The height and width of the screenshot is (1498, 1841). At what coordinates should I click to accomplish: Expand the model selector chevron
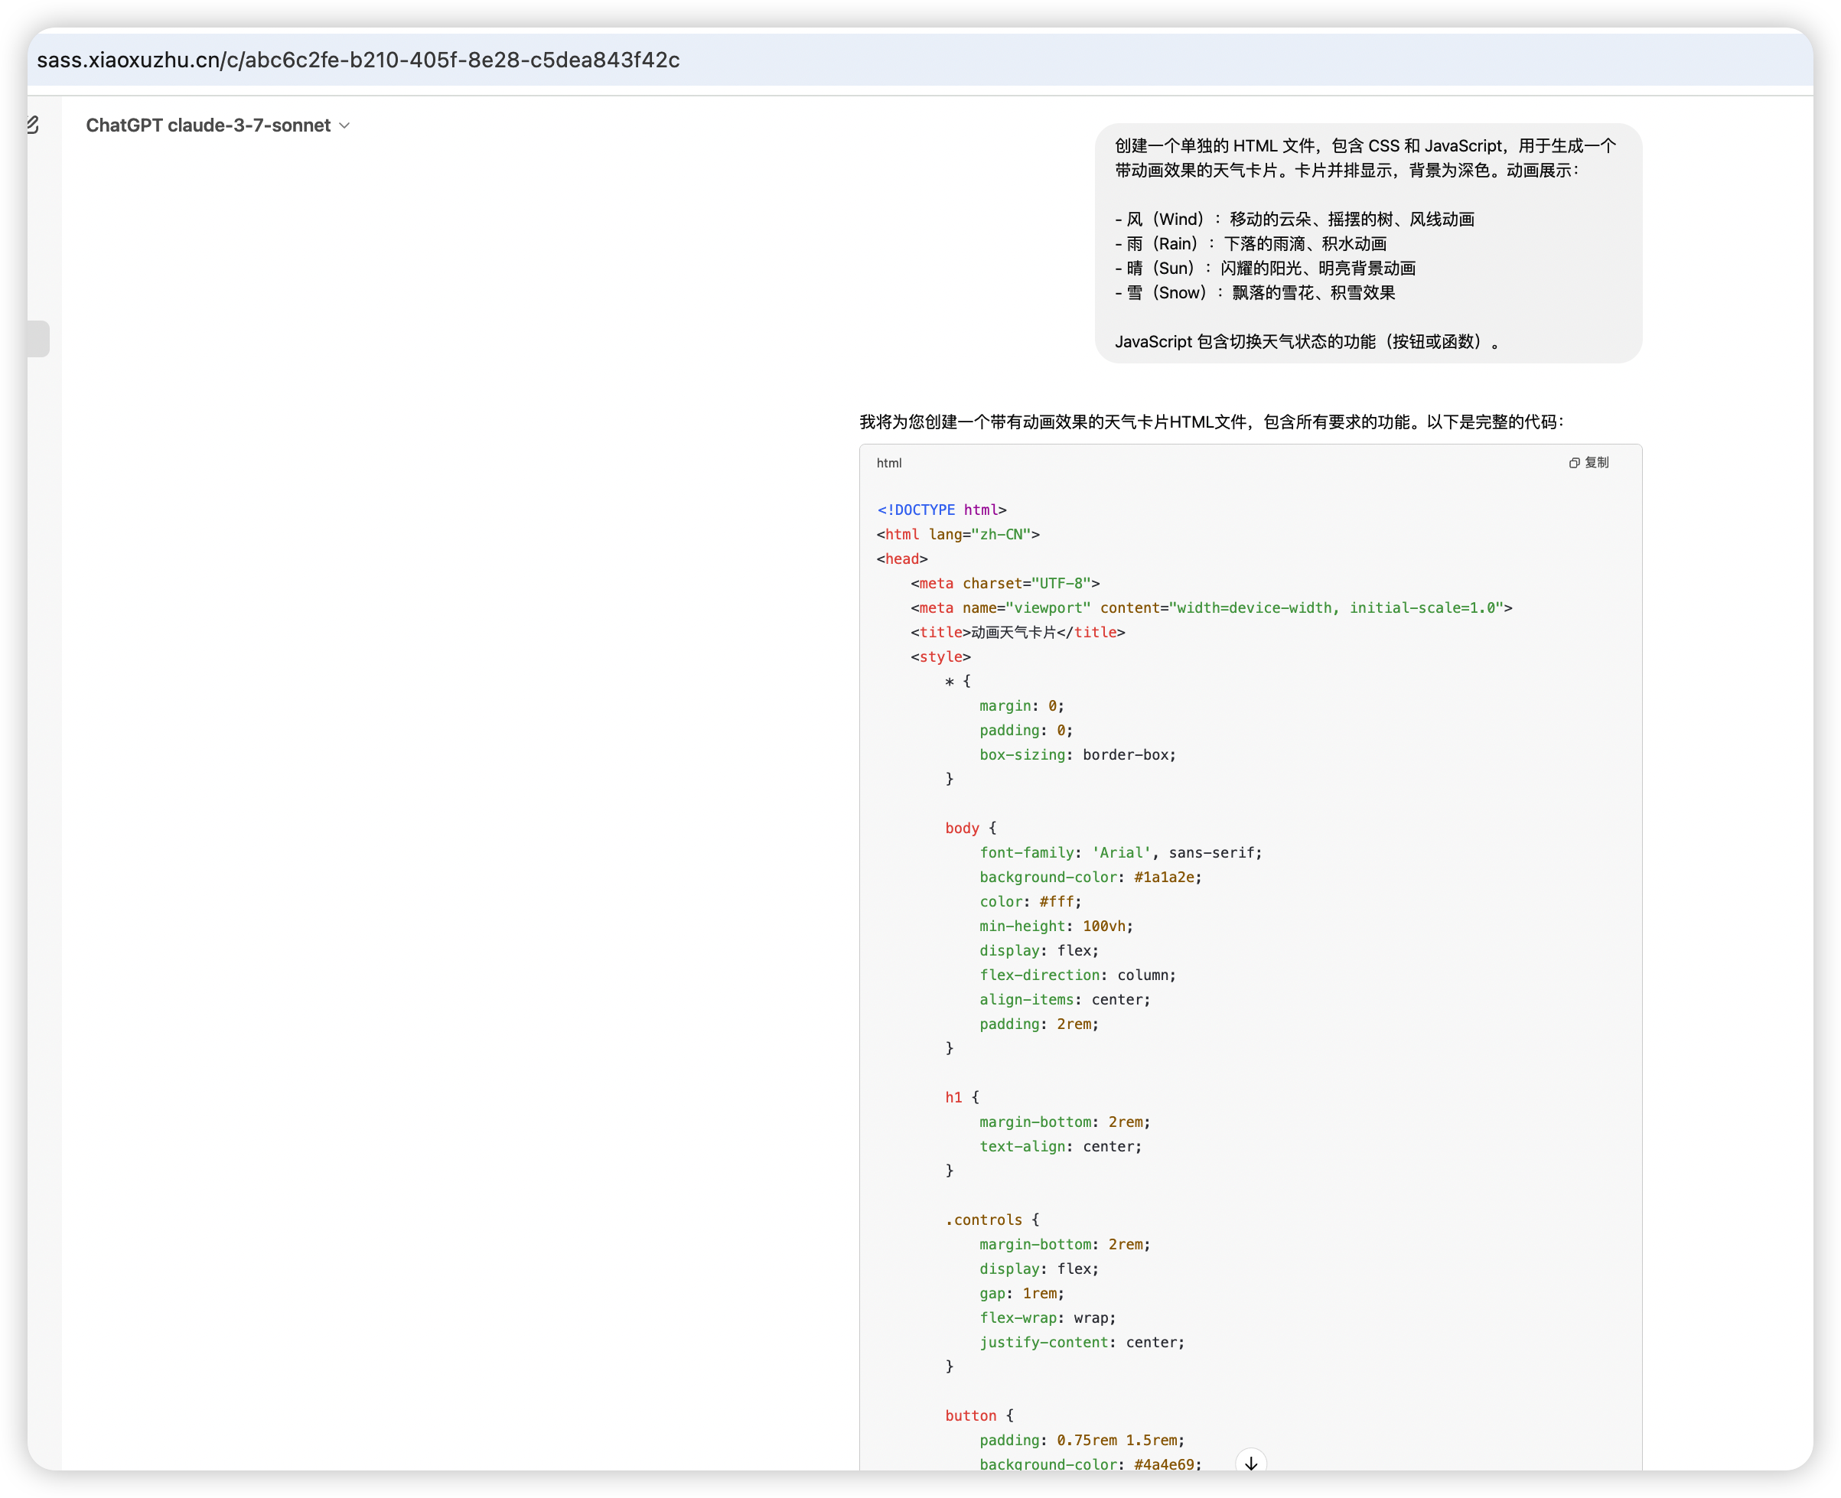pos(344,126)
